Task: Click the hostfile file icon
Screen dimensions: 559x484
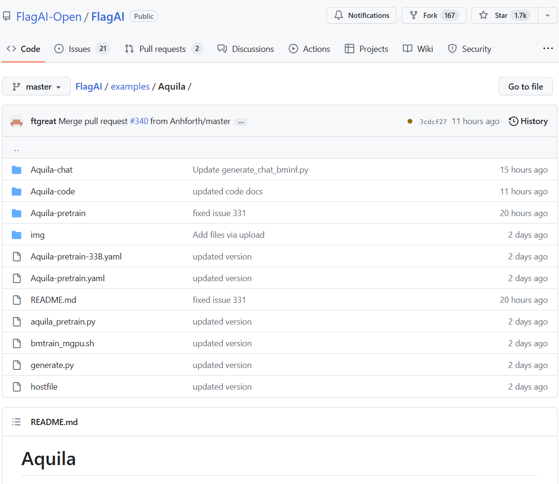Action: tap(17, 387)
